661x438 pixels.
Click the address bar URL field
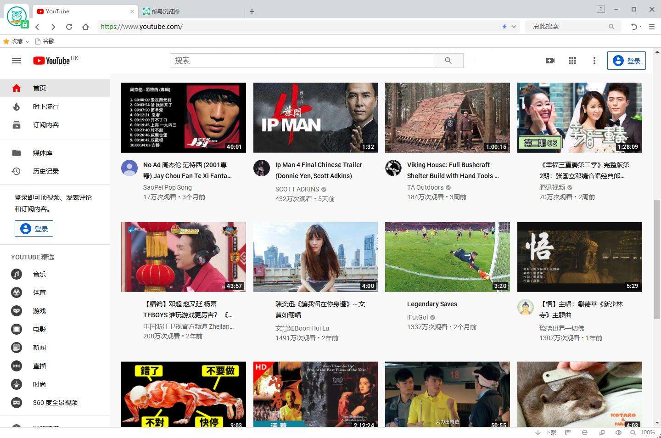[x=298, y=27]
